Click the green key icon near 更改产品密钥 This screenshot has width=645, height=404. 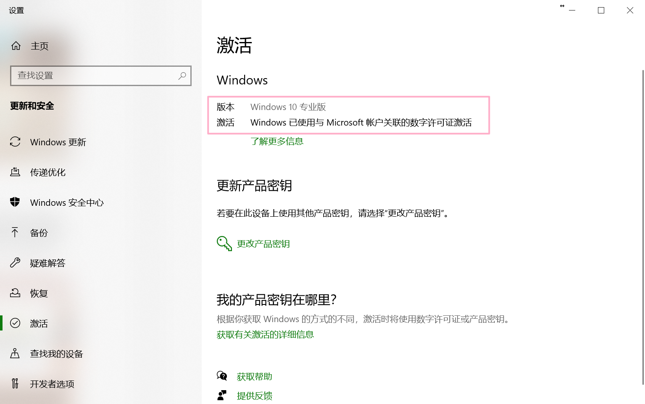tap(224, 243)
